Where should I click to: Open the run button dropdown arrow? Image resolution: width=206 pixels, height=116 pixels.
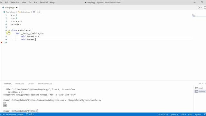(x=201, y=8)
